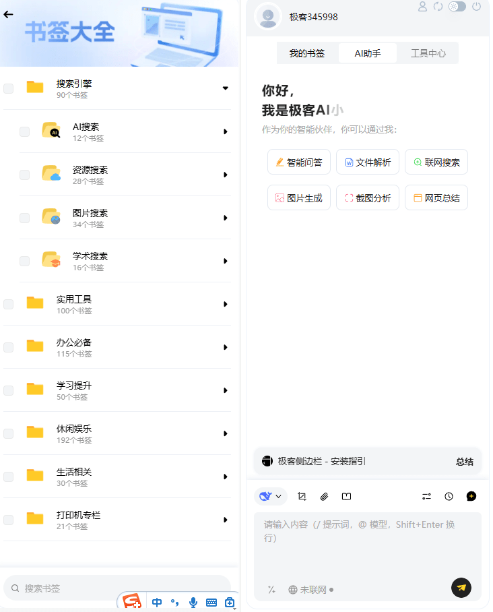Switch to 工具中心 tab
493x612 pixels.
pos(428,53)
